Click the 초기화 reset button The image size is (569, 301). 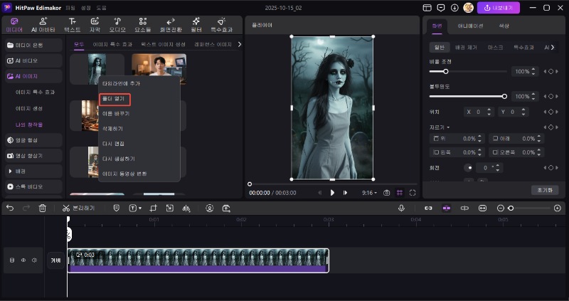pyautogui.click(x=543, y=190)
